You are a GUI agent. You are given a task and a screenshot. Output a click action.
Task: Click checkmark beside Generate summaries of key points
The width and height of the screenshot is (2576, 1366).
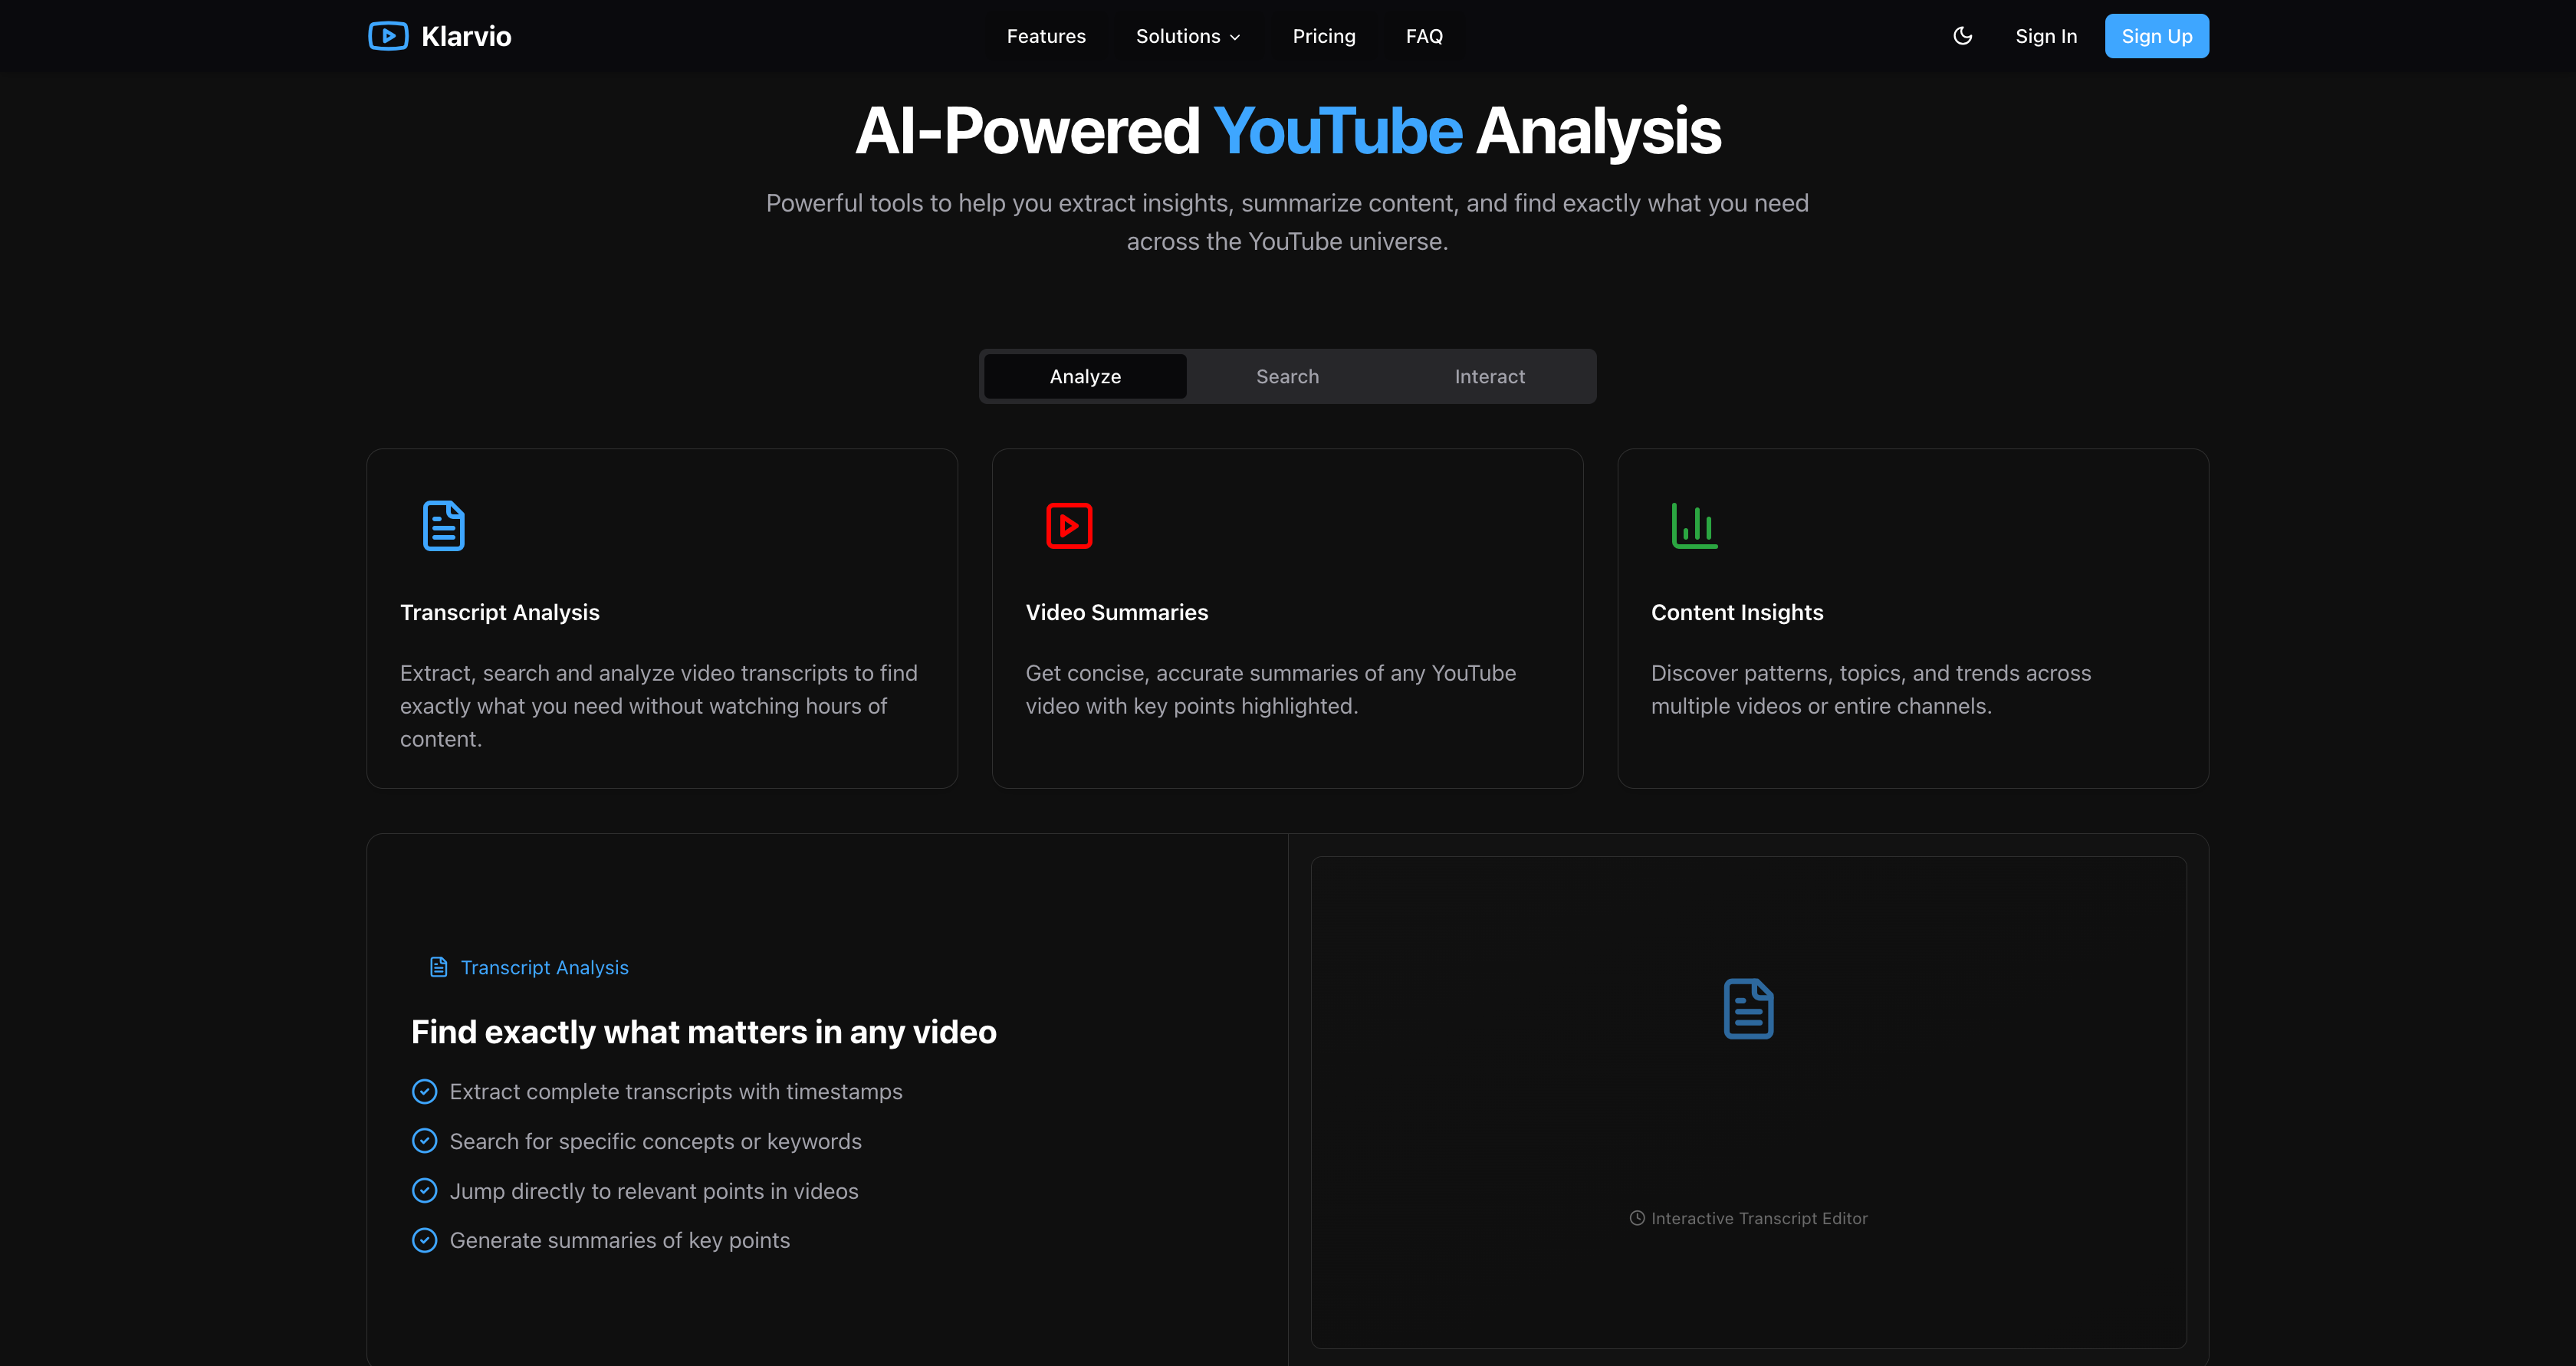click(424, 1241)
